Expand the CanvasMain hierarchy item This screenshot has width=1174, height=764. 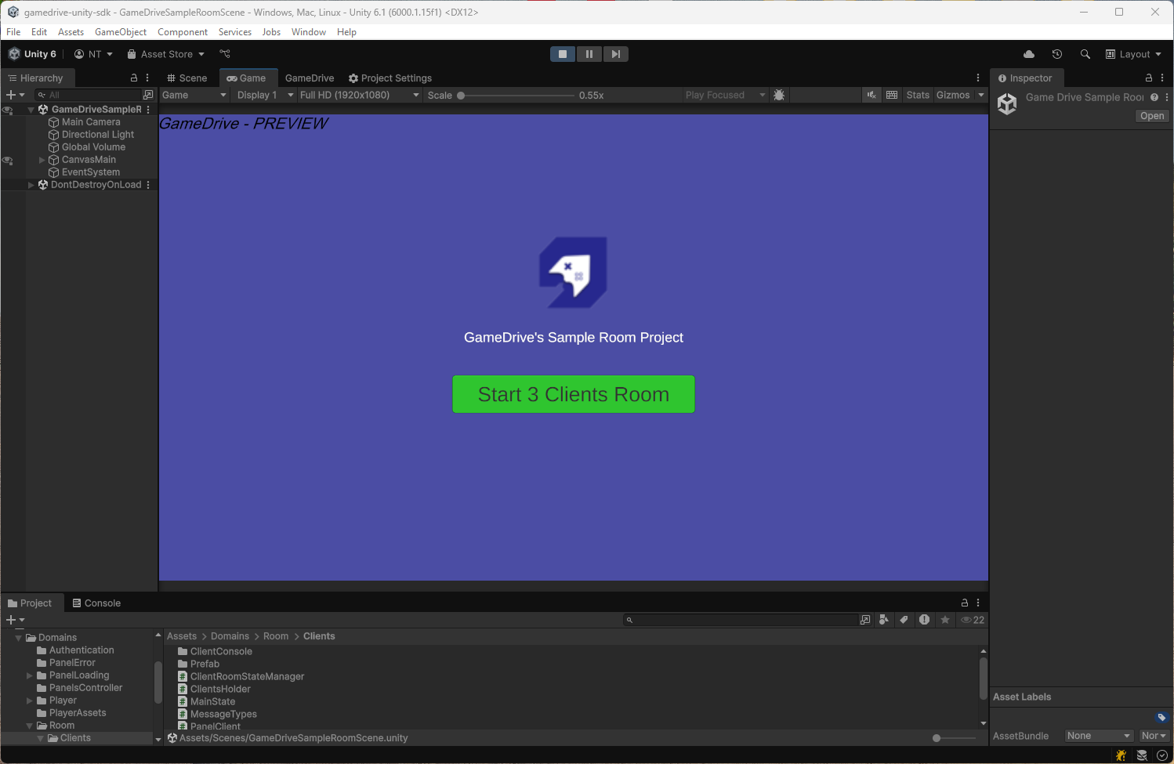tap(42, 160)
